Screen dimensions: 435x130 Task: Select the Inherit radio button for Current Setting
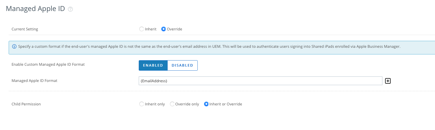(x=142, y=29)
